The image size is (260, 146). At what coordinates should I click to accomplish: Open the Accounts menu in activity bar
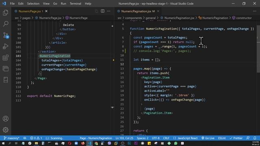(x=5, y=119)
